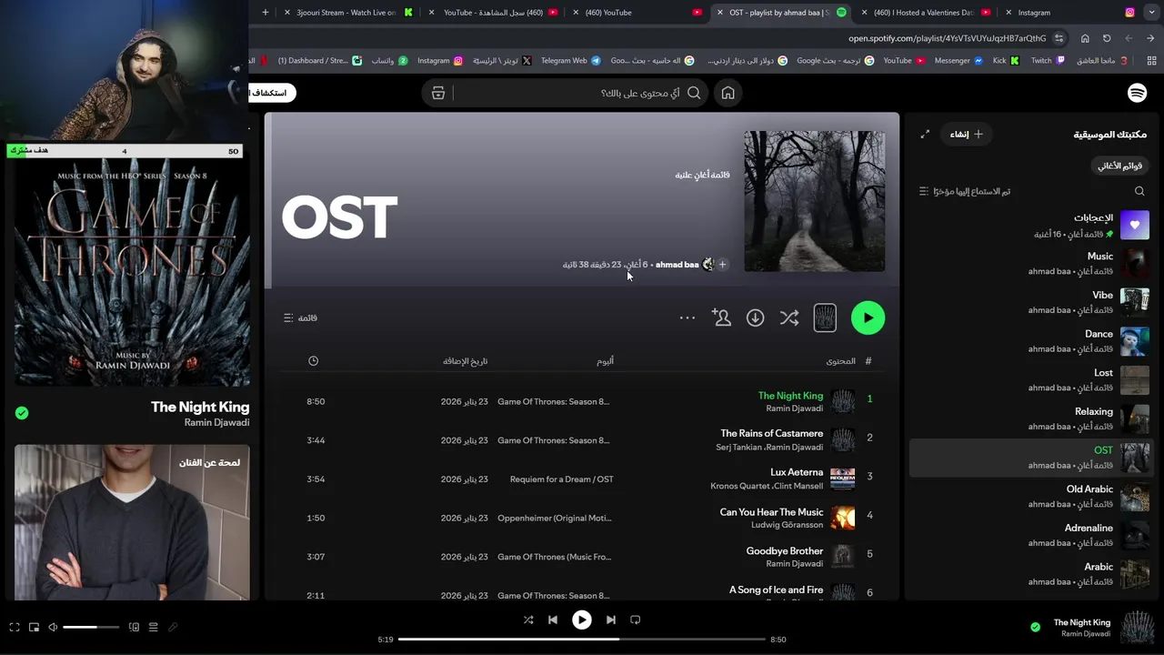Toggle play/pause in the bottom player
The height and width of the screenshot is (655, 1164).
click(581, 620)
